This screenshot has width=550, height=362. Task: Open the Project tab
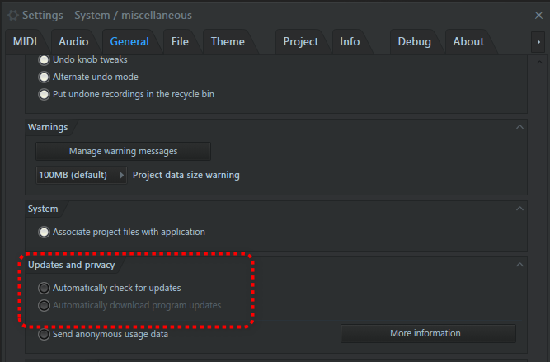[301, 41]
